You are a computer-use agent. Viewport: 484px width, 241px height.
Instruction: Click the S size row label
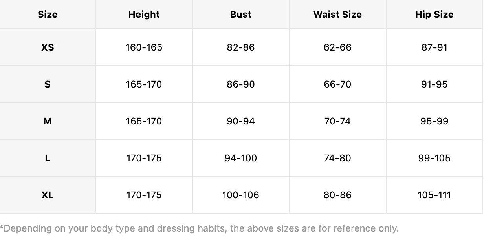click(48, 84)
